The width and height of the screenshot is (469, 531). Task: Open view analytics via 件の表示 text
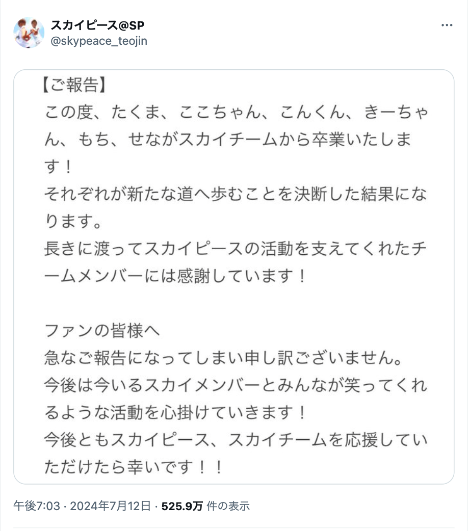coord(227,507)
